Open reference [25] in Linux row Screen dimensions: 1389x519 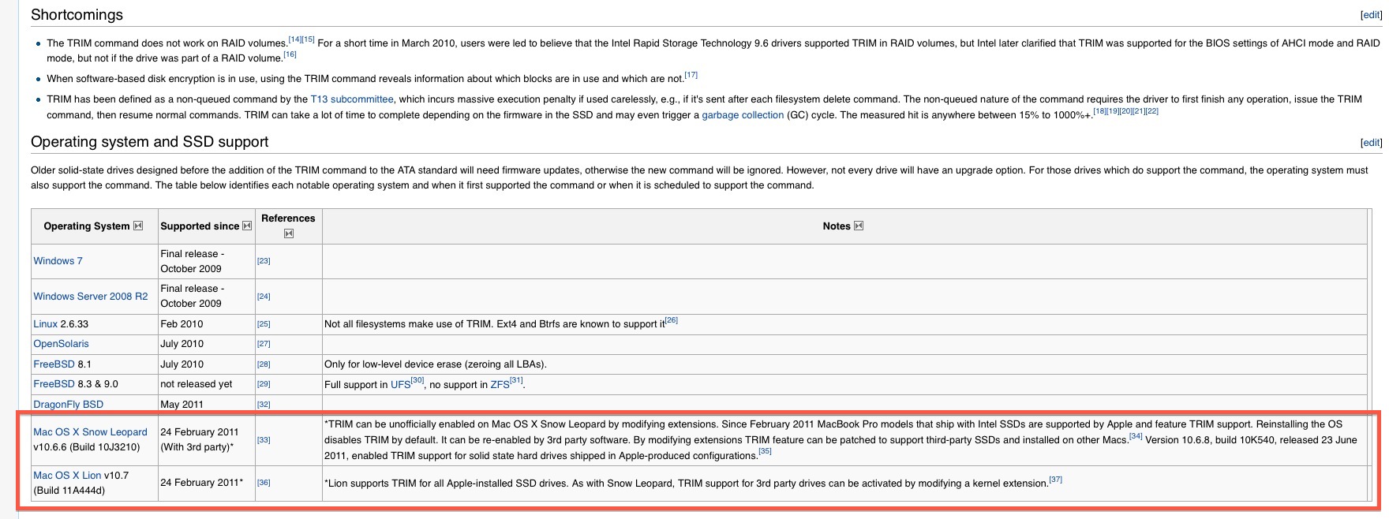point(264,324)
